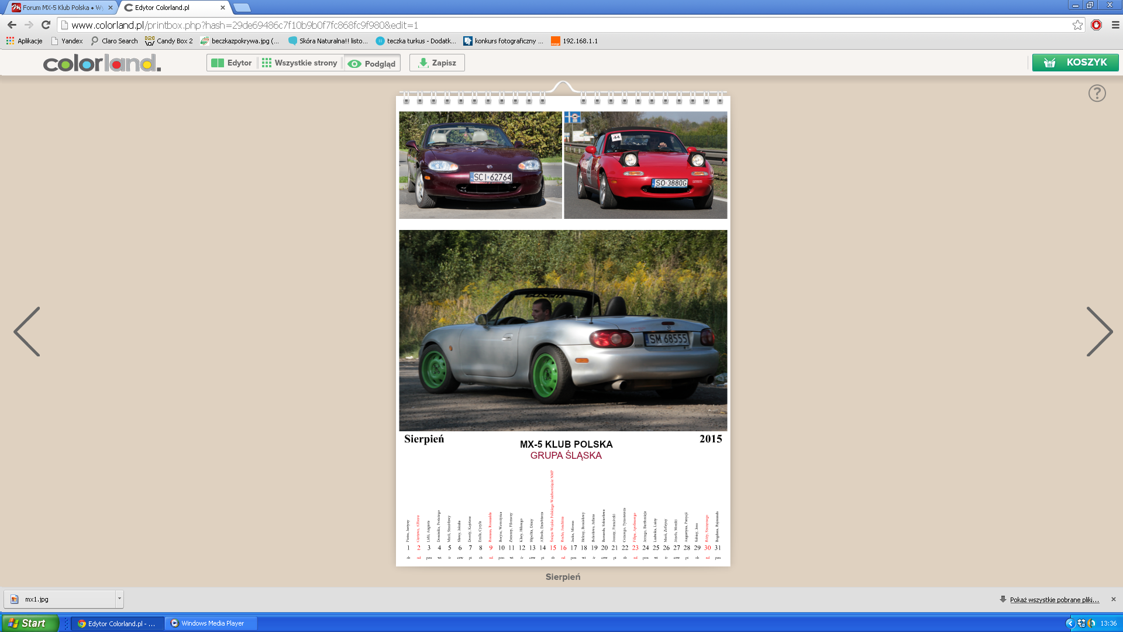Open Windows Media Player from taskbar
The height and width of the screenshot is (632, 1123).
pos(211,623)
